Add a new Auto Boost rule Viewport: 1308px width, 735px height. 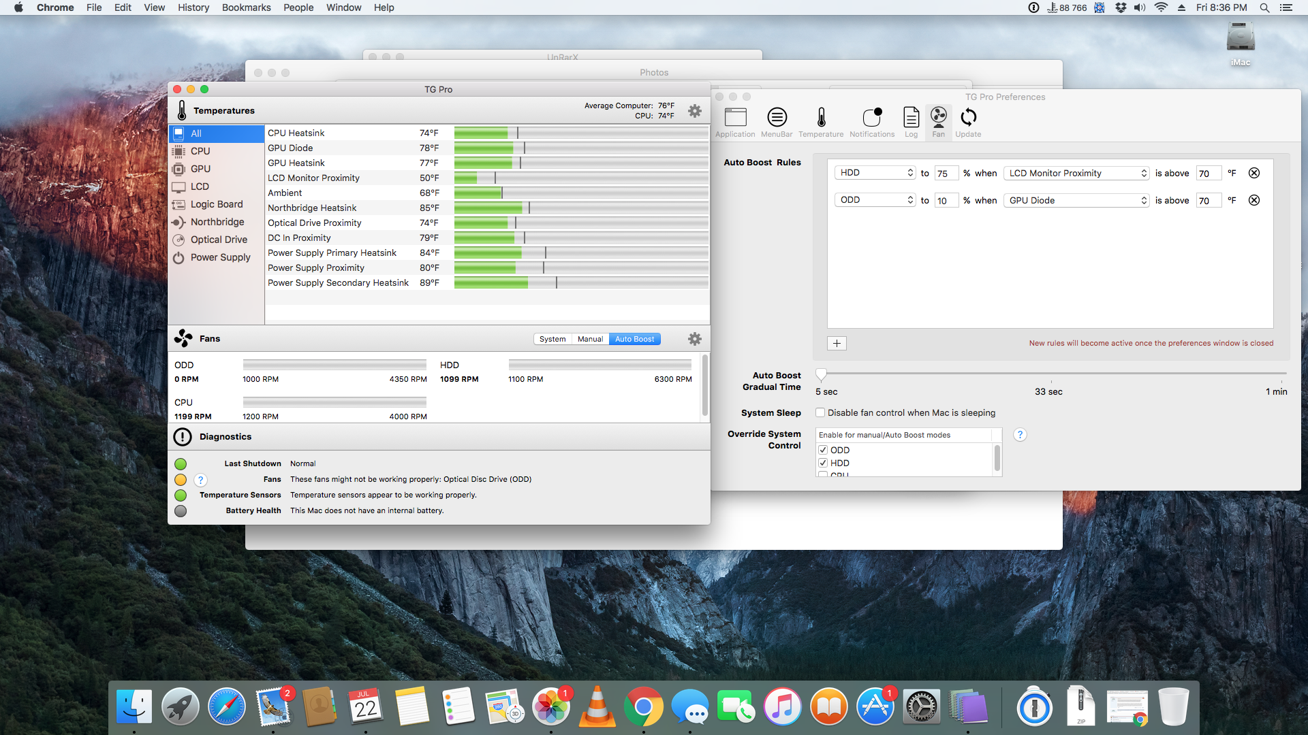[x=837, y=343]
